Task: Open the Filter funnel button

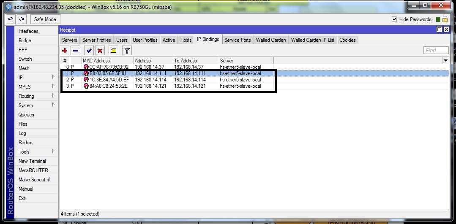Action: click(x=127, y=51)
